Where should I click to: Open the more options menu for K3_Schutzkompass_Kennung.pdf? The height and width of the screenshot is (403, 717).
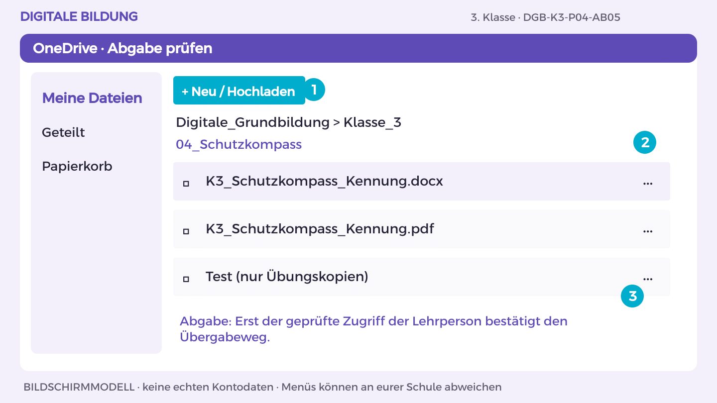point(647,231)
